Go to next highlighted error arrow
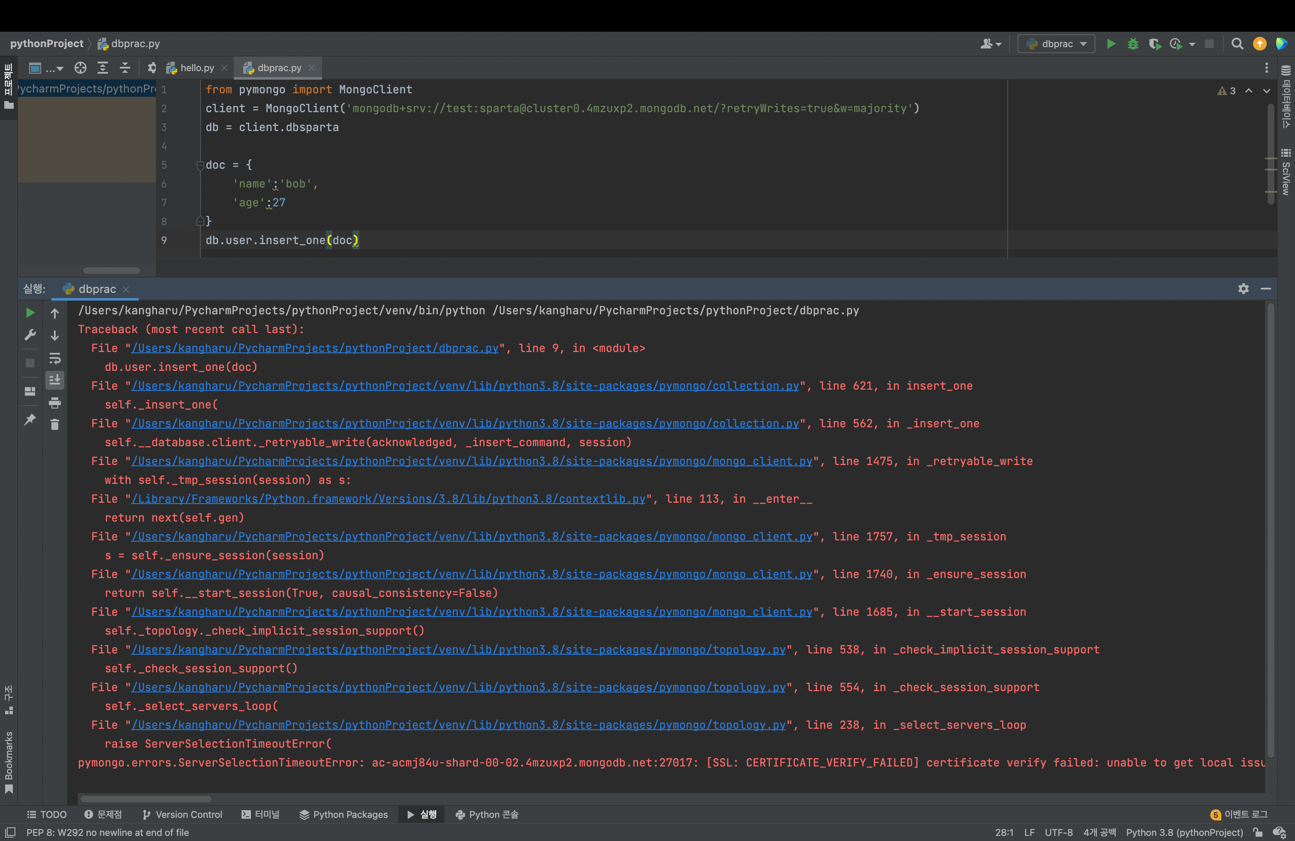Image resolution: width=1295 pixels, height=841 pixels. (x=1266, y=91)
